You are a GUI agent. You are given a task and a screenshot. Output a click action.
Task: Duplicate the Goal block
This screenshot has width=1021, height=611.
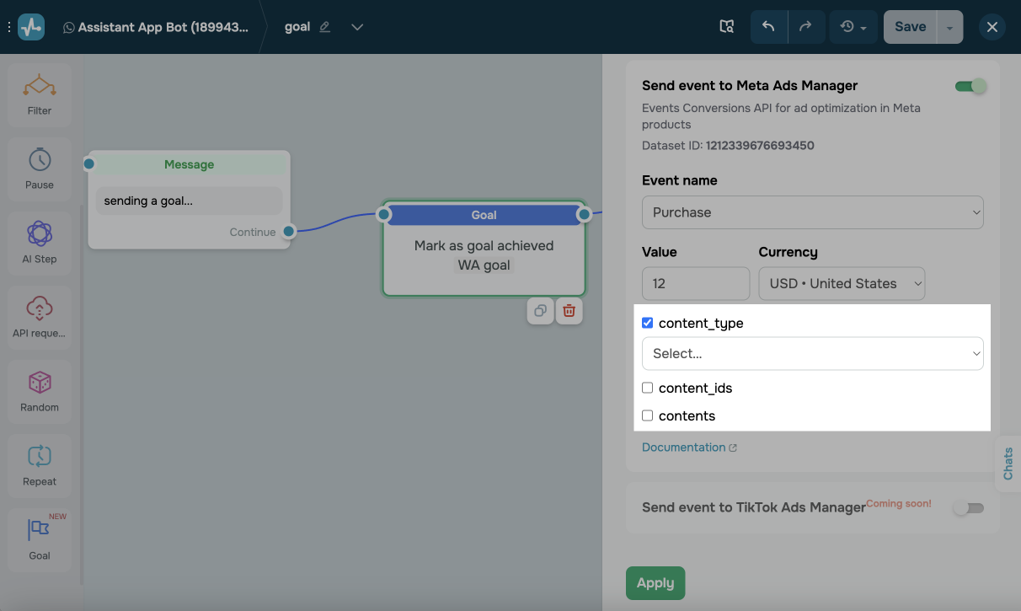[x=540, y=311]
